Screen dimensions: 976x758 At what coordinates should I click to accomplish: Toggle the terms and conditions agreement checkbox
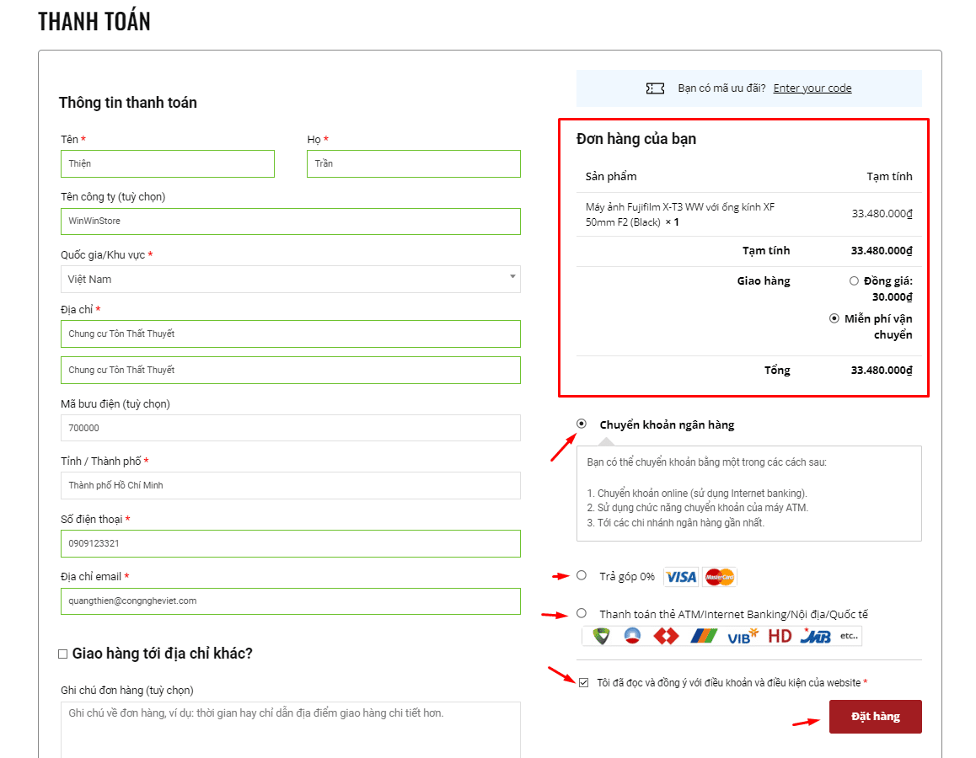coord(583,683)
